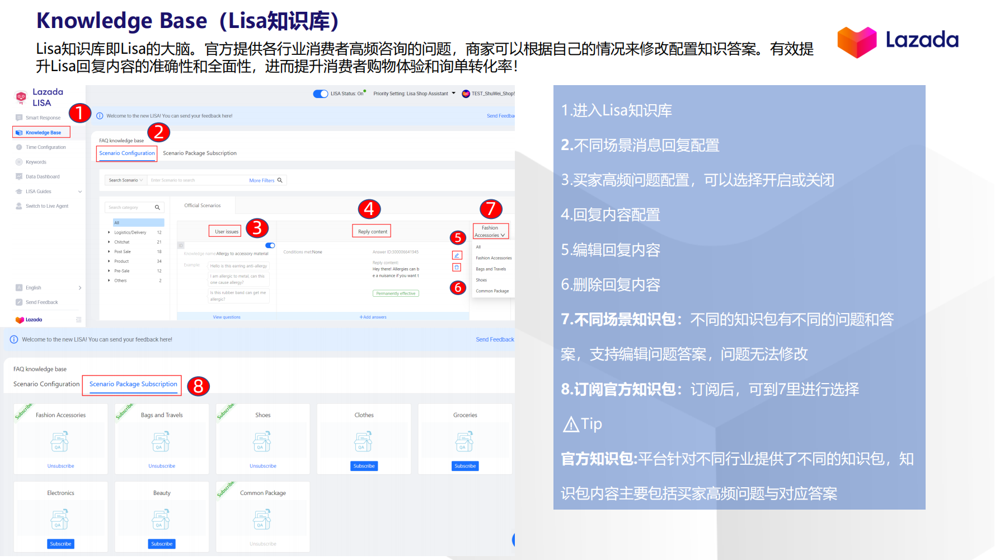Open Time Configuration settings

[x=45, y=147]
